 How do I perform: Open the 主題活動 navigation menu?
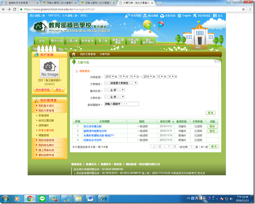click(72, 41)
